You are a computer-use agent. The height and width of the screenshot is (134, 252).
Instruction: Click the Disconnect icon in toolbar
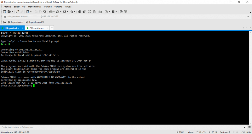[x=22, y=12]
